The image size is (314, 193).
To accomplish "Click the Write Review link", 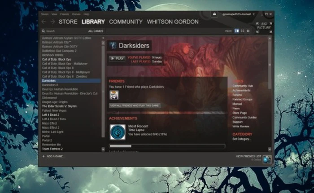I will [x=241, y=127].
